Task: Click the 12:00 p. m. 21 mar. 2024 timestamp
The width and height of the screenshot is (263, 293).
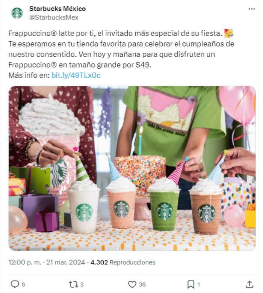Action: point(47,262)
